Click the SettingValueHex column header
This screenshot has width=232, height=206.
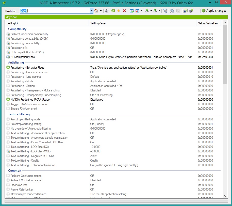tap(208, 23)
